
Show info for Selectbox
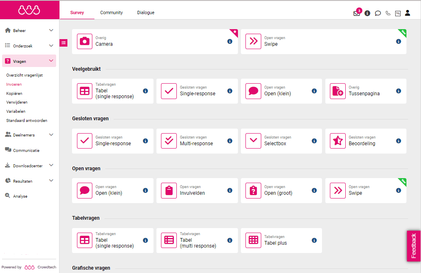pos(314,141)
